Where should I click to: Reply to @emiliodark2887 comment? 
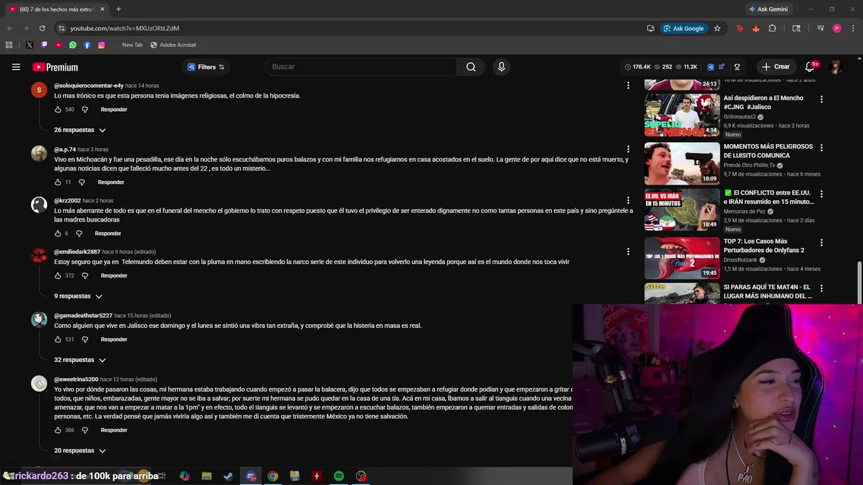[x=114, y=276]
